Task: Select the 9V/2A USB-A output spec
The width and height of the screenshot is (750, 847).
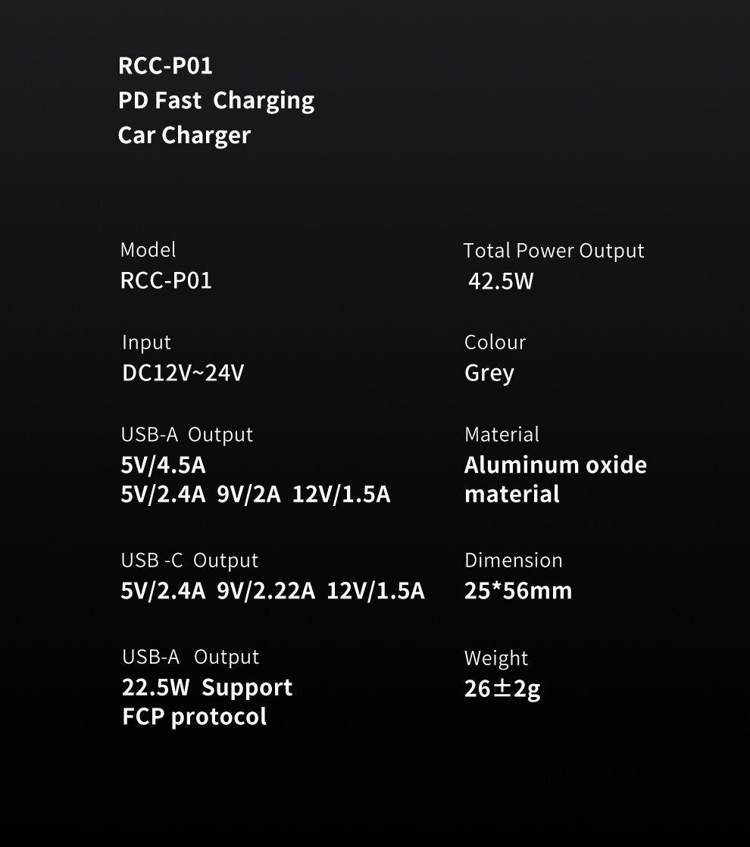Action: point(248,494)
